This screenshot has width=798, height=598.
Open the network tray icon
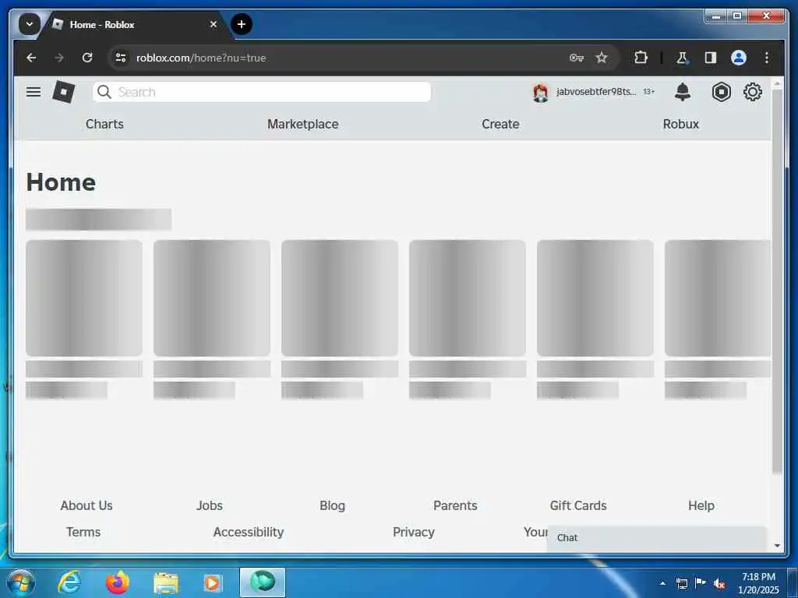pos(682,583)
